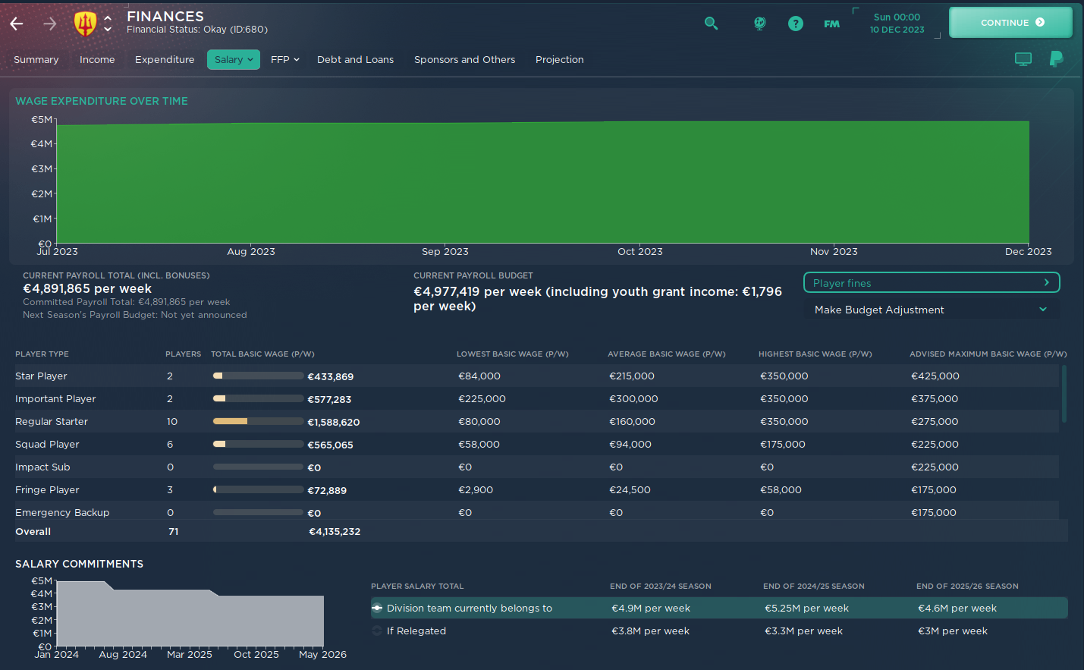Viewport: 1084px width, 670px height.
Task: Open notes via the P-shaped icon
Action: click(1056, 58)
